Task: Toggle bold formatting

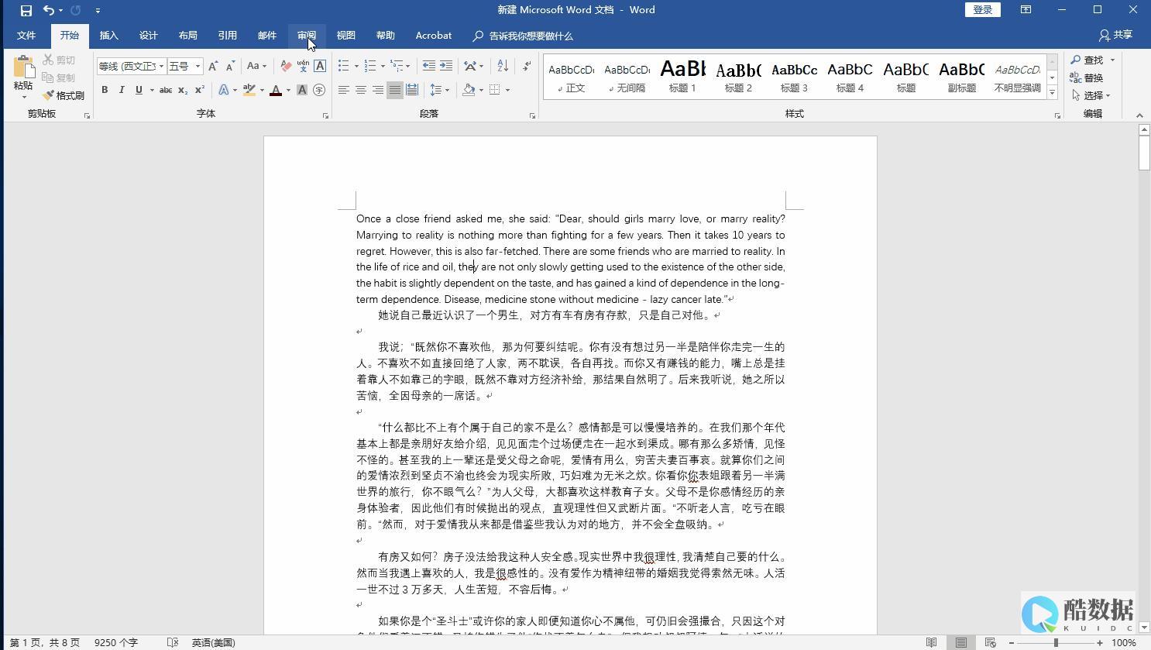Action: click(x=105, y=90)
